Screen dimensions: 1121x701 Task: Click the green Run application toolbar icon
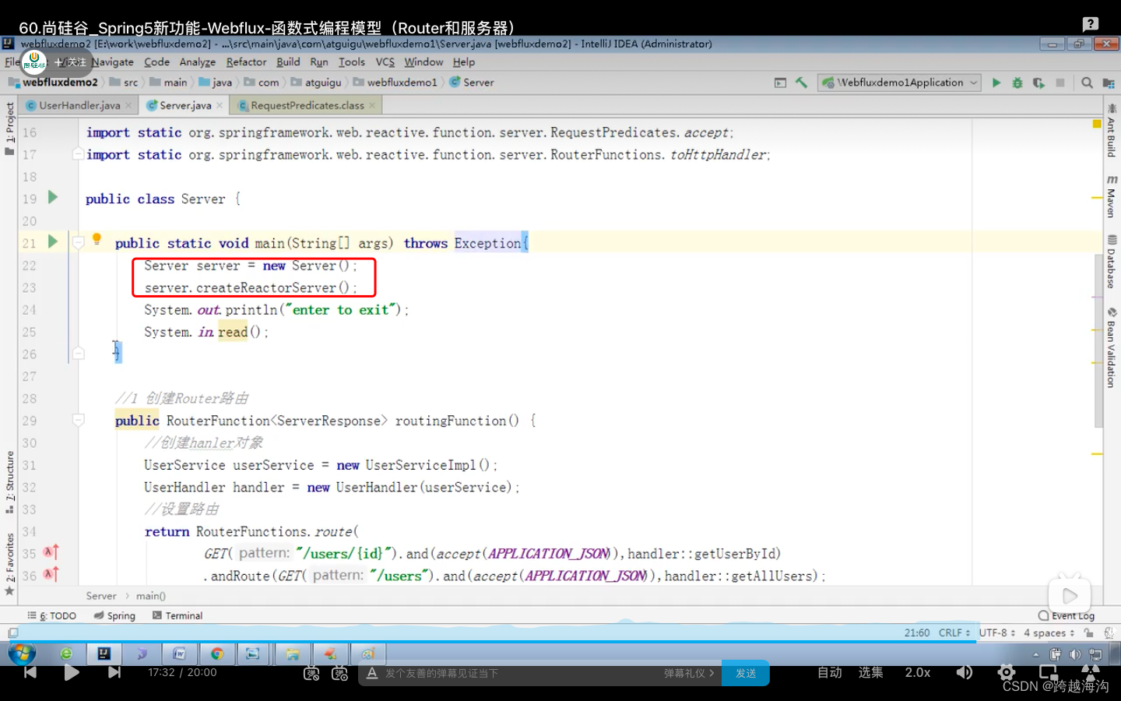coord(996,83)
